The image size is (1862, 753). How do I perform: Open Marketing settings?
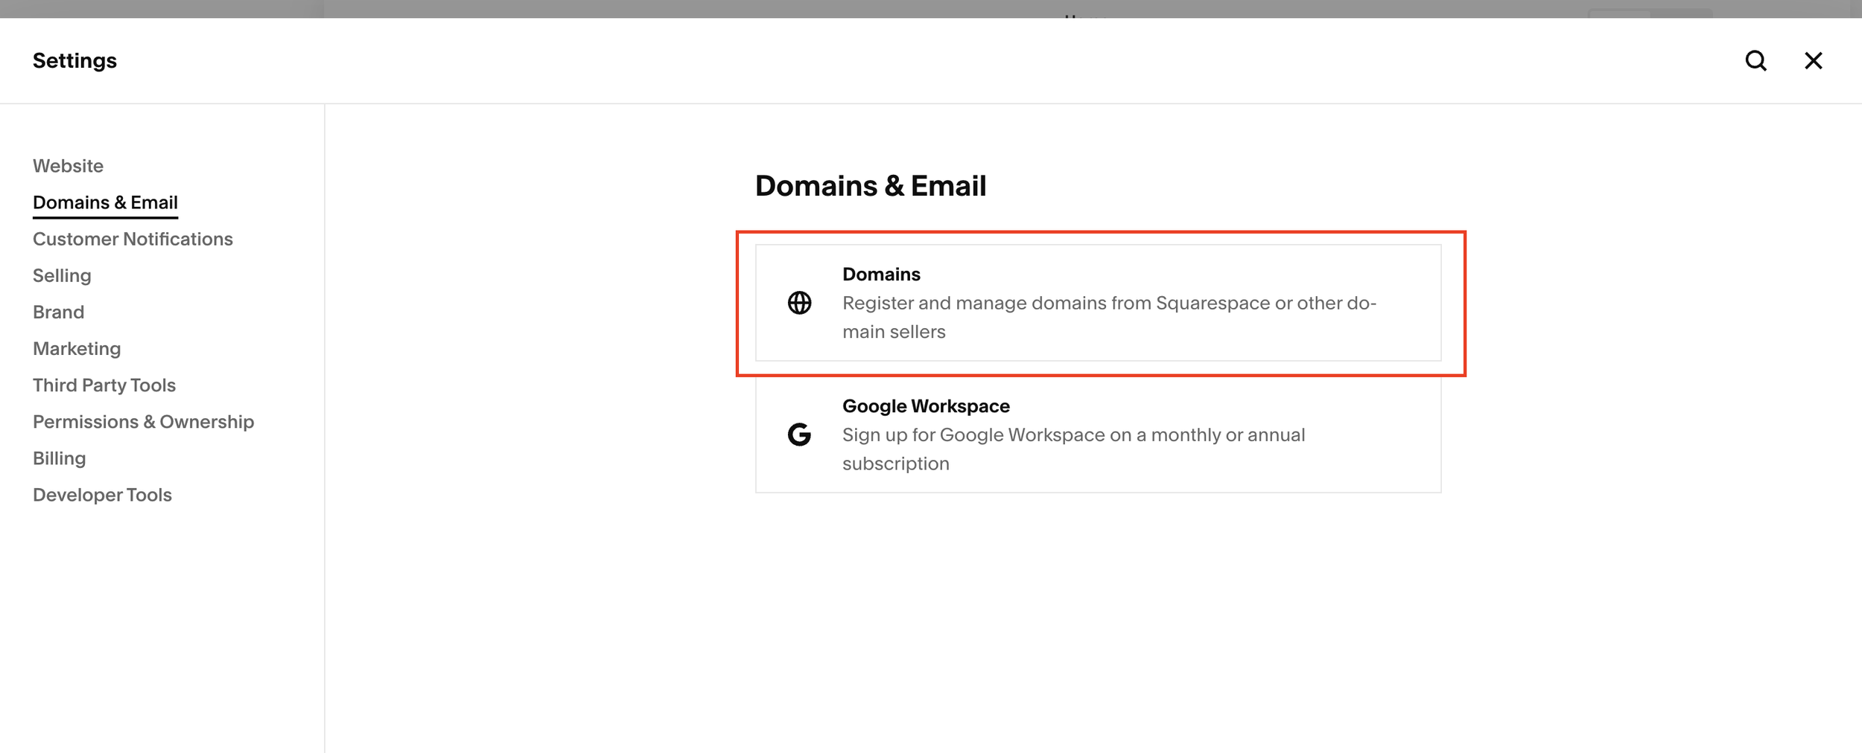pos(77,349)
